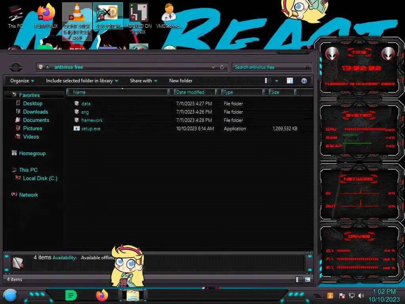This screenshot has width=405, height=304.
Task: Click the change view icon
Action: click(268, 81)
